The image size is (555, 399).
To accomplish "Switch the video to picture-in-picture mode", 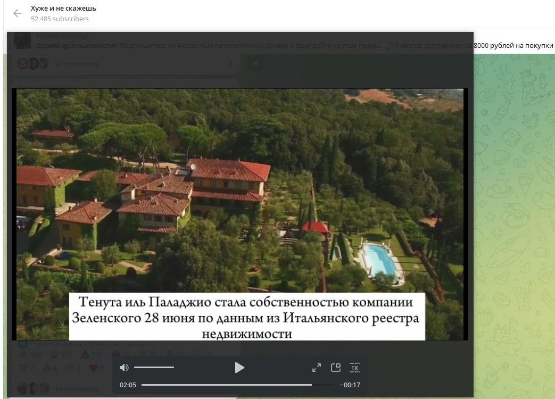I will pyautogui.click(x=335, y=368).
